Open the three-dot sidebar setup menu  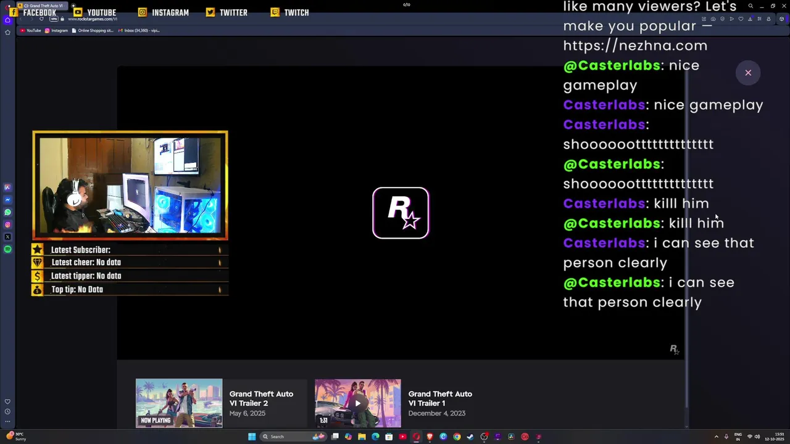pos(7,422)
